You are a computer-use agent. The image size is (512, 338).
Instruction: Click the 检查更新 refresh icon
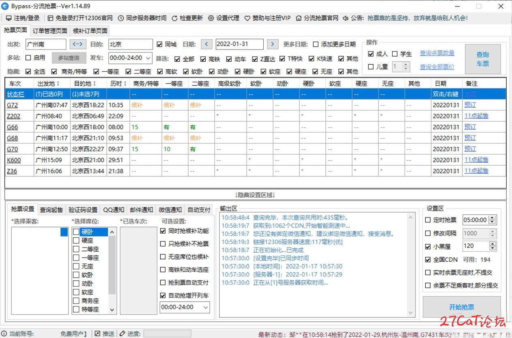[175, 18]
